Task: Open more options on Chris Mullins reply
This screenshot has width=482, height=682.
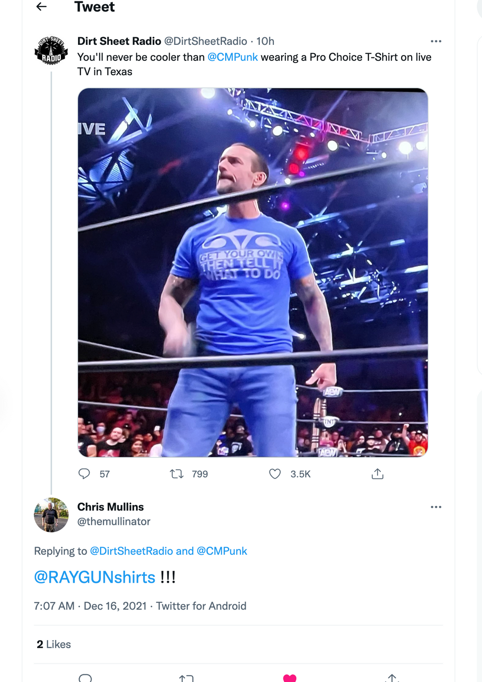Action: (x=436, y=507)
